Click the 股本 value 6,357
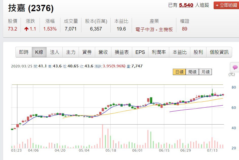This screenshot has height=160, width=239. coord(96,29)
